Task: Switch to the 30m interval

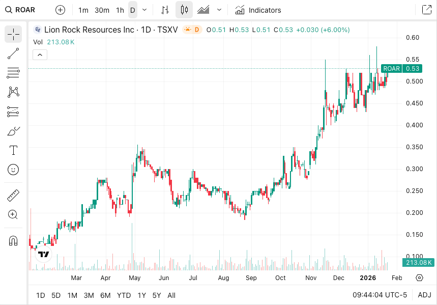Action: pos(102,10)
